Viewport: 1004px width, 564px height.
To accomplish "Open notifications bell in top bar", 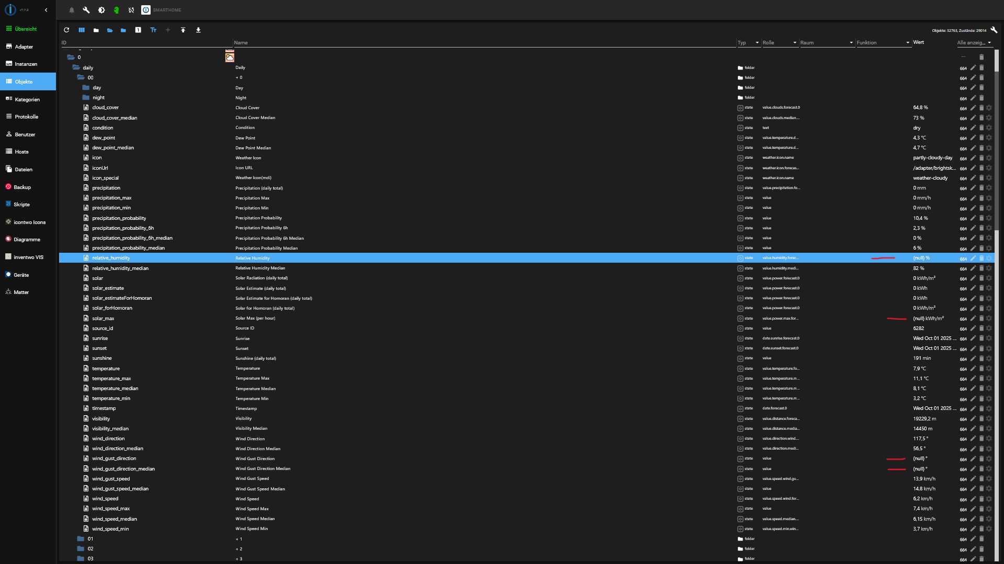I will (72, 10).
